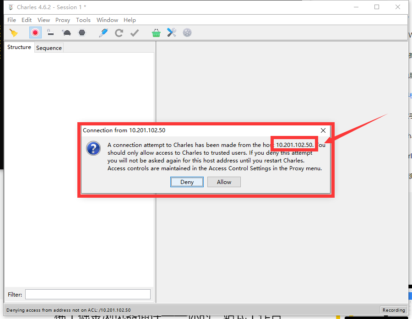Viewport: 412px width, 319px height.
Task: Maximize the Charles window
Action: click(377, 7)
